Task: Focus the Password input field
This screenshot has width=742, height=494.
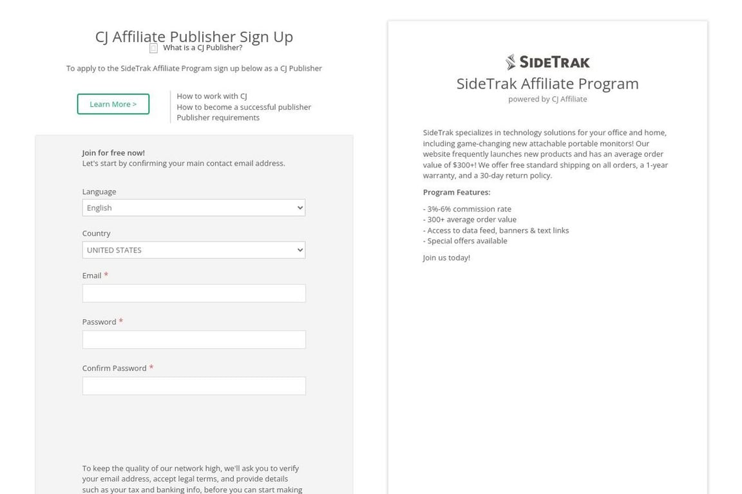Action: click(194, 340)
